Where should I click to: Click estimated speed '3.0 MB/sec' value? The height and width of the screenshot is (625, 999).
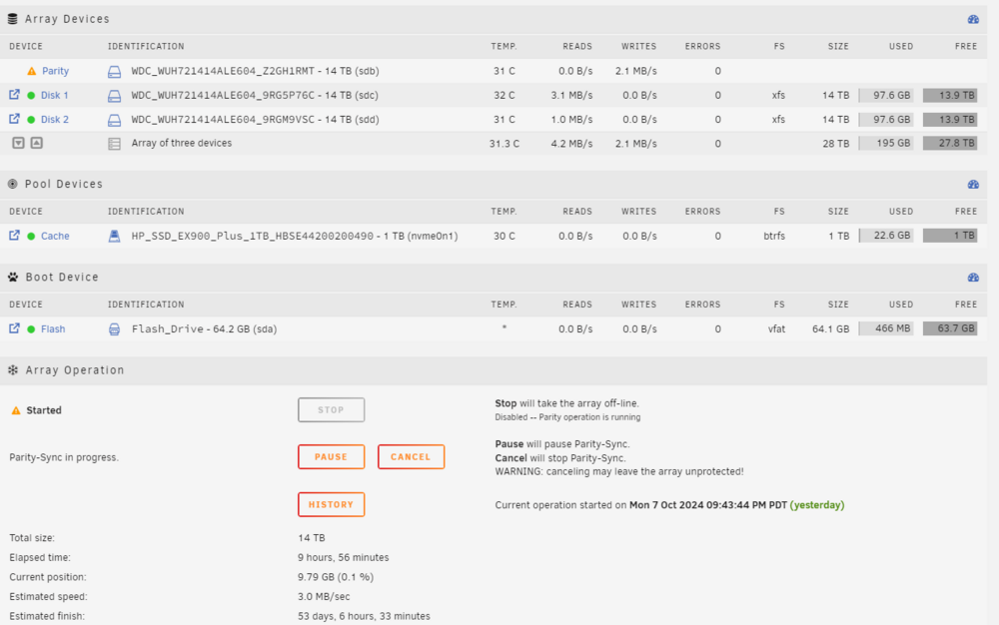click(324, 596)
